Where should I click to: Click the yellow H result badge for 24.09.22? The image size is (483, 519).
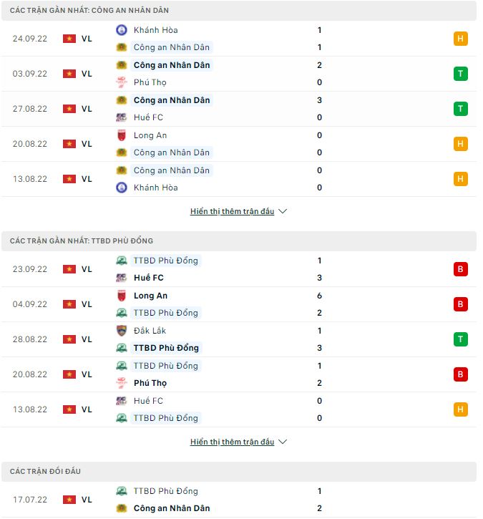461,39
